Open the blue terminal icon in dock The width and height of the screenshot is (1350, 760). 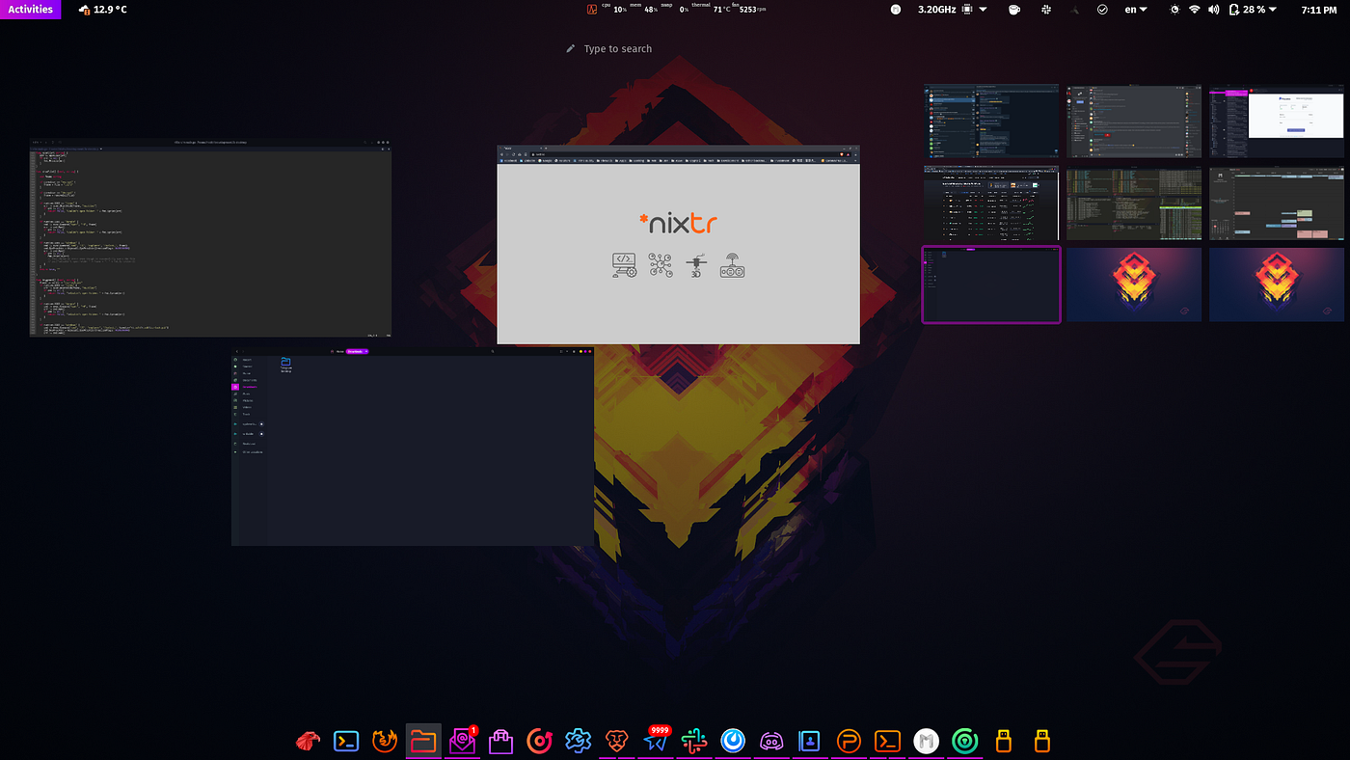pyautogui.click(x=346, y=741)
